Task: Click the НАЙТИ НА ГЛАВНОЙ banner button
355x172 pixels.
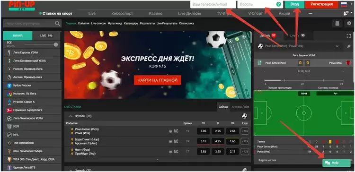Action: [158, 80]
